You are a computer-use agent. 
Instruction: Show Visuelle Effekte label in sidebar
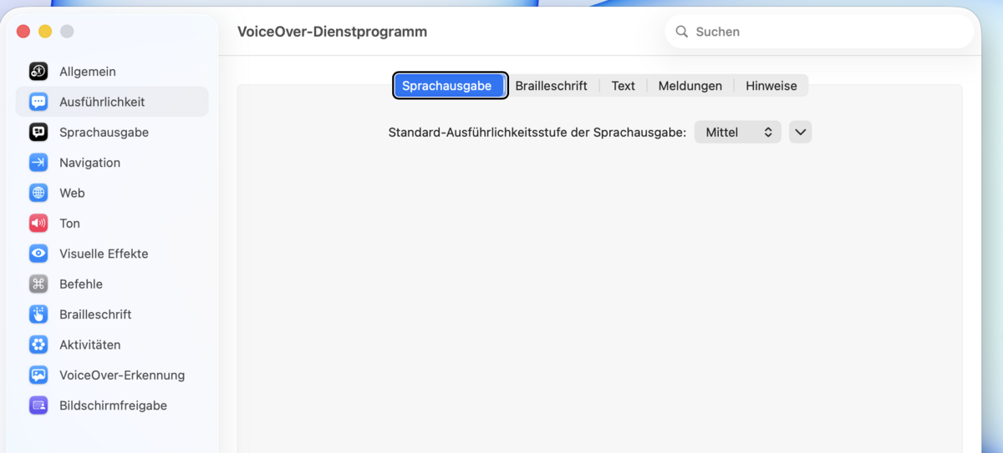point(104,254)
